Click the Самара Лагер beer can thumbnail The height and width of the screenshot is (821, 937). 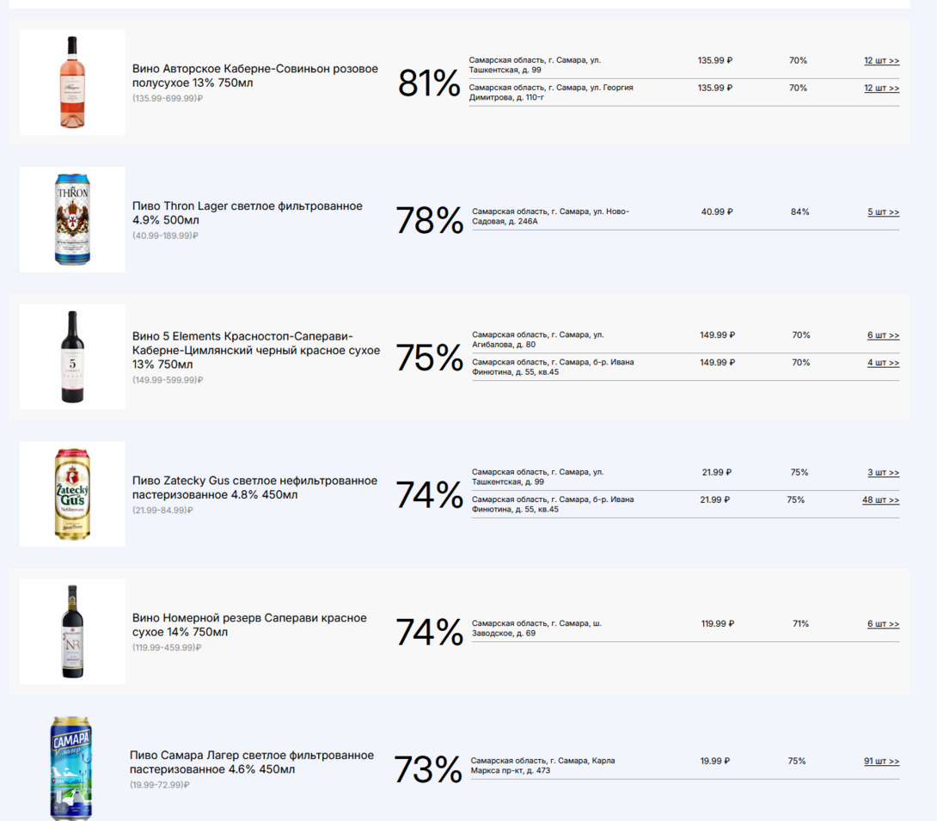70,768
